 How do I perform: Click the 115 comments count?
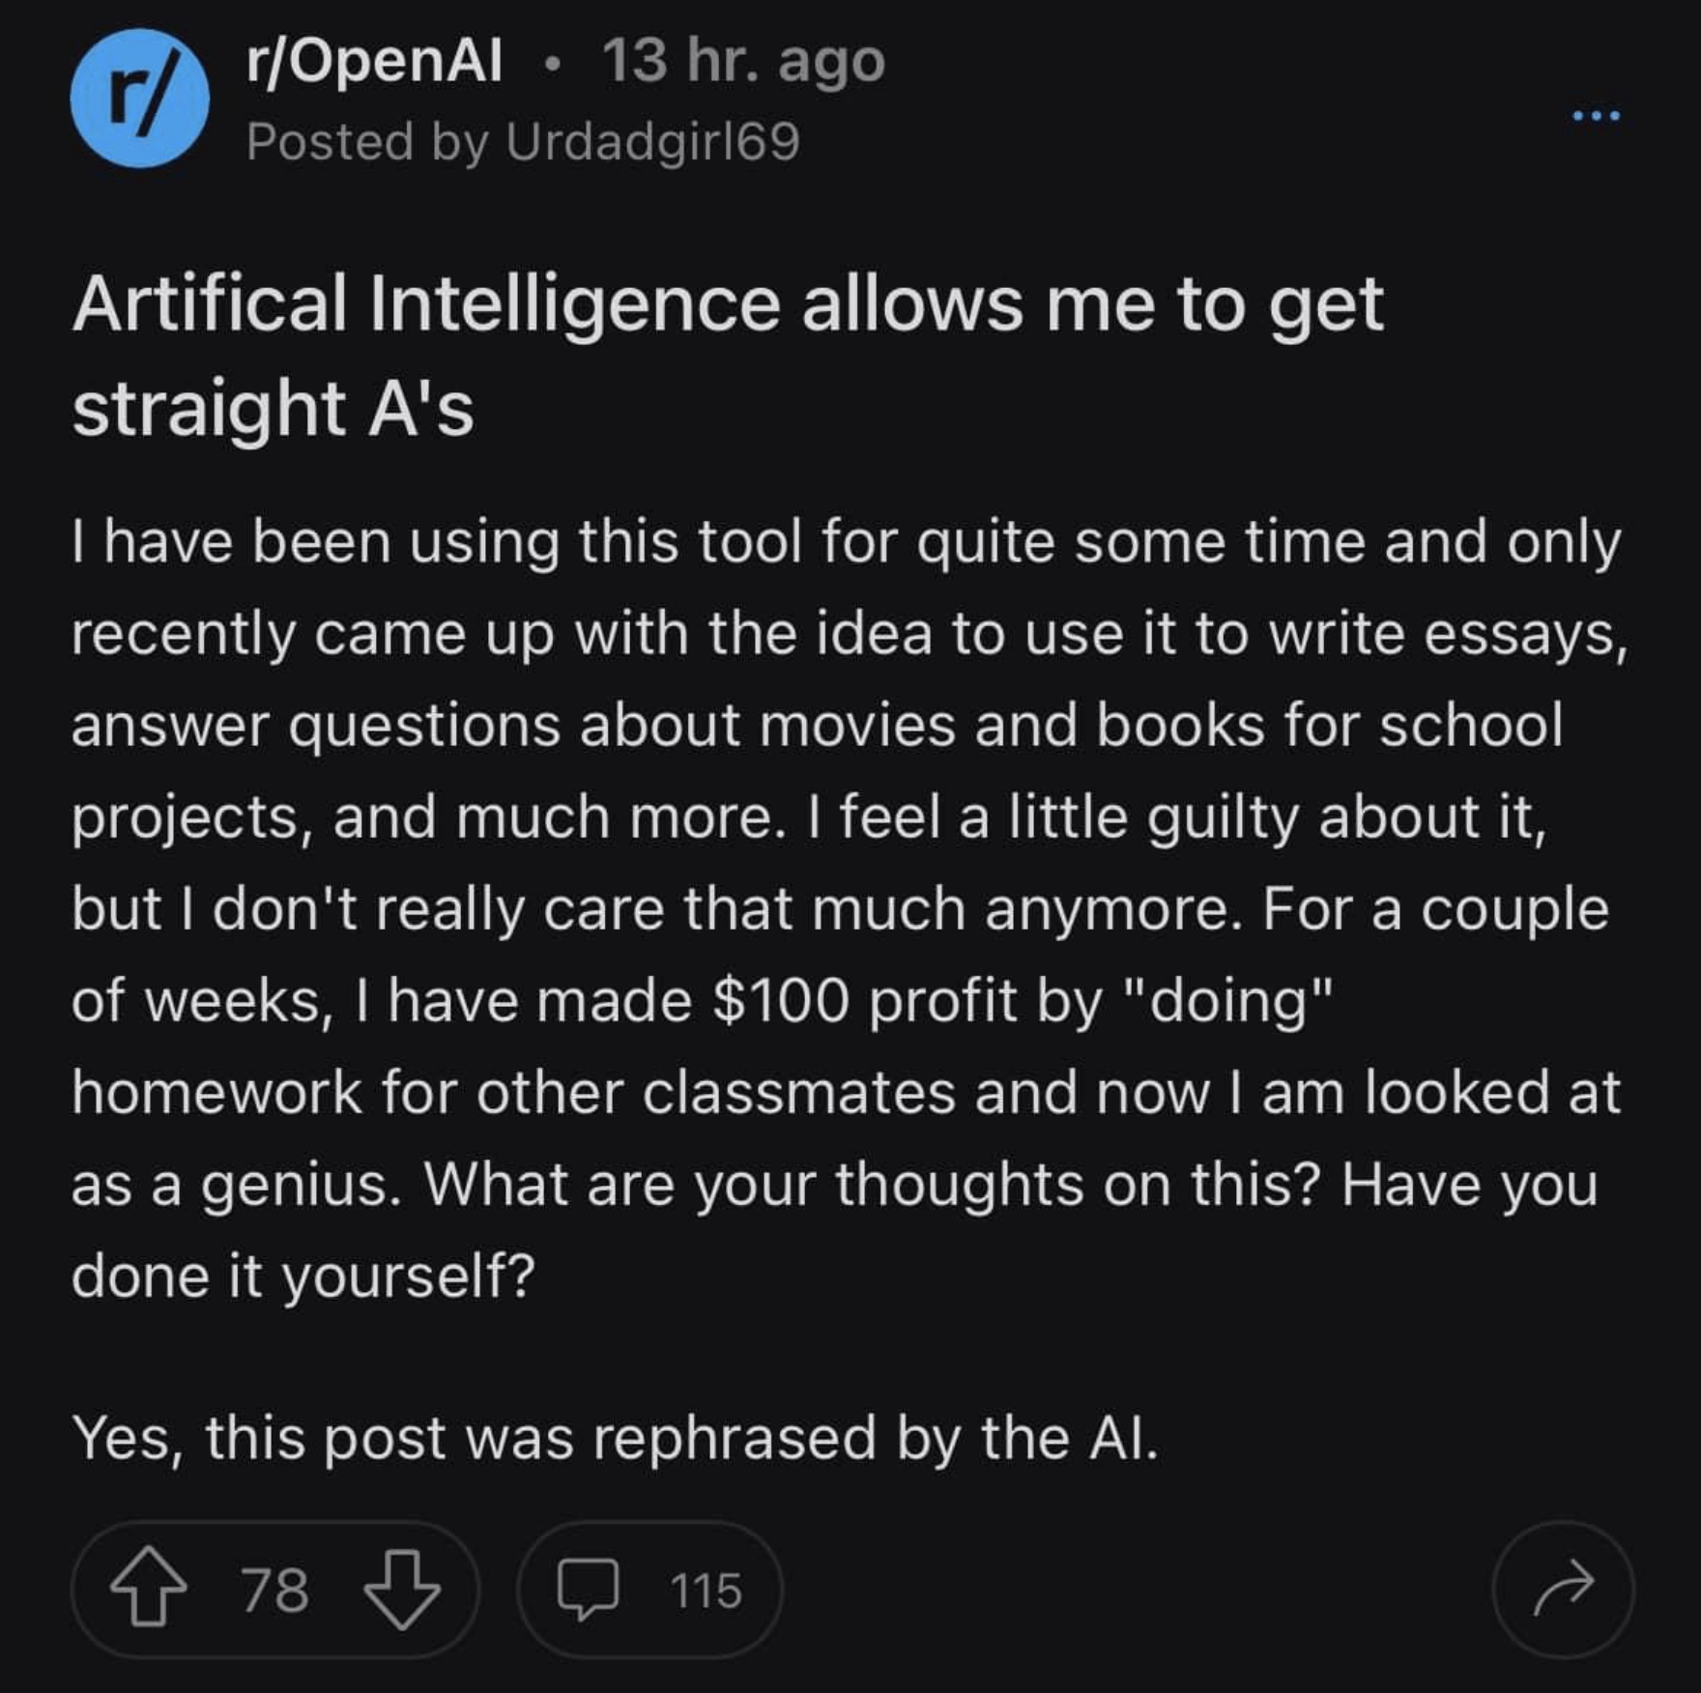pos(706,1591)
